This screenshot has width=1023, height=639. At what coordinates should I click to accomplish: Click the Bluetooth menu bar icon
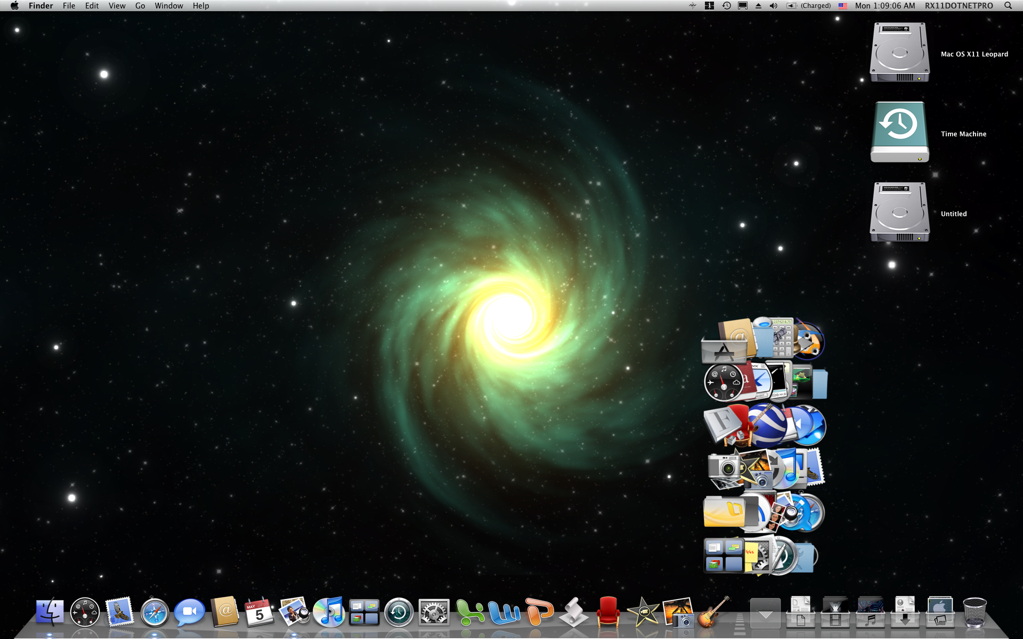click(x=692, y=6)
